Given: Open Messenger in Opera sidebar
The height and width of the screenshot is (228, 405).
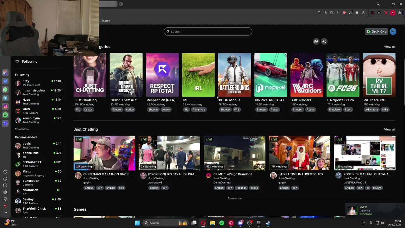Looking at the screenshot, I should click(x=5, y=81).
